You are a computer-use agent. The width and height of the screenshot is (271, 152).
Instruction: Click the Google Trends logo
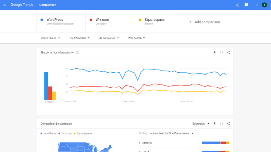tap(22, 5)
